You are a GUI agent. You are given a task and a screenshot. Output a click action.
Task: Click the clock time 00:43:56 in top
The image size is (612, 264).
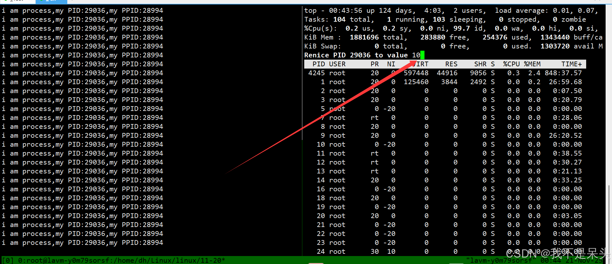click(346, 11)
